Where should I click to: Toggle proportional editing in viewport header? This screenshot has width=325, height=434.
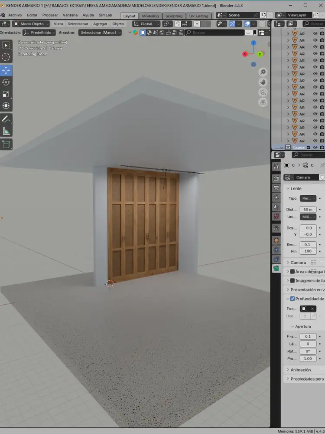click(x=197, y=24)
